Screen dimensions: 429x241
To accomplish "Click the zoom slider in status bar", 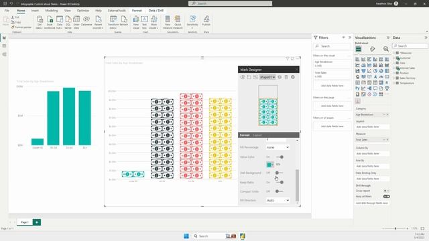I will coord(395,228).
